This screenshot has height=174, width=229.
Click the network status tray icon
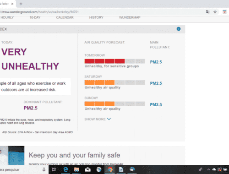[x=220, y=169]
